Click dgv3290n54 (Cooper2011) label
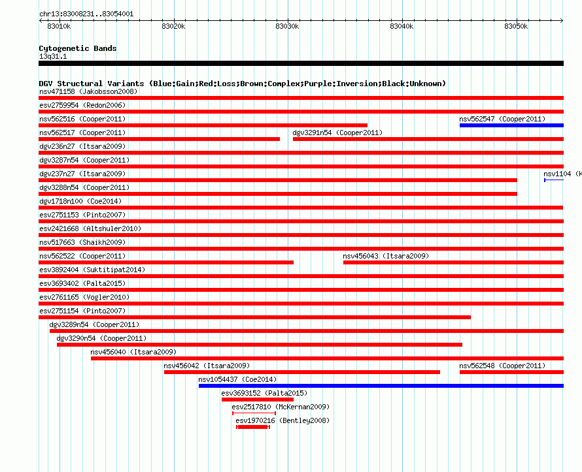 tap(102, 338)
